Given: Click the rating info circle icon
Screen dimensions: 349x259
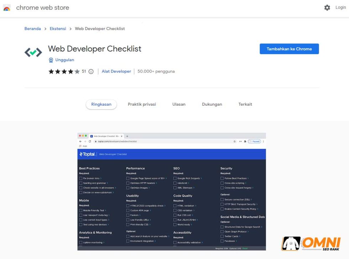Looking at the screenshot, I should coord(91,72).
